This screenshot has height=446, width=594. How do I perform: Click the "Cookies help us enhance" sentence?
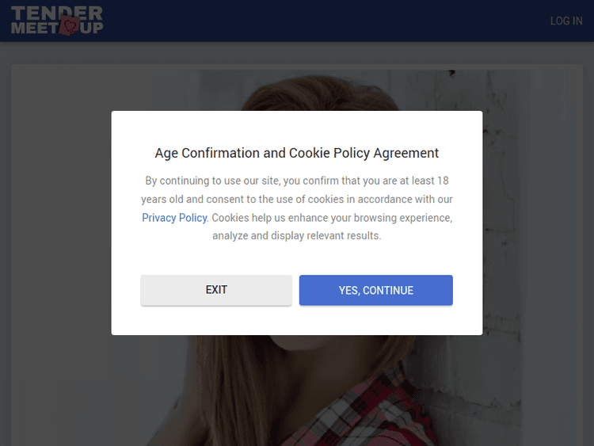coord(333,217)
